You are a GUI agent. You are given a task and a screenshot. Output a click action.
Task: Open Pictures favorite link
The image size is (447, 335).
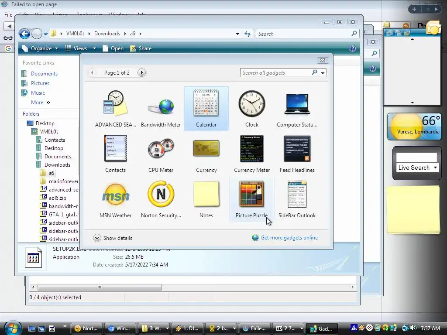point(40,83)
